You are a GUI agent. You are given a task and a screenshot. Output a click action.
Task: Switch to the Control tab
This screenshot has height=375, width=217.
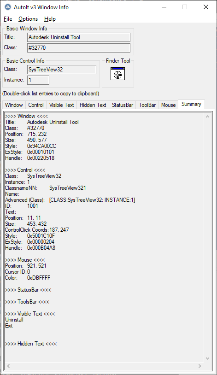click(x=36, y=105)
